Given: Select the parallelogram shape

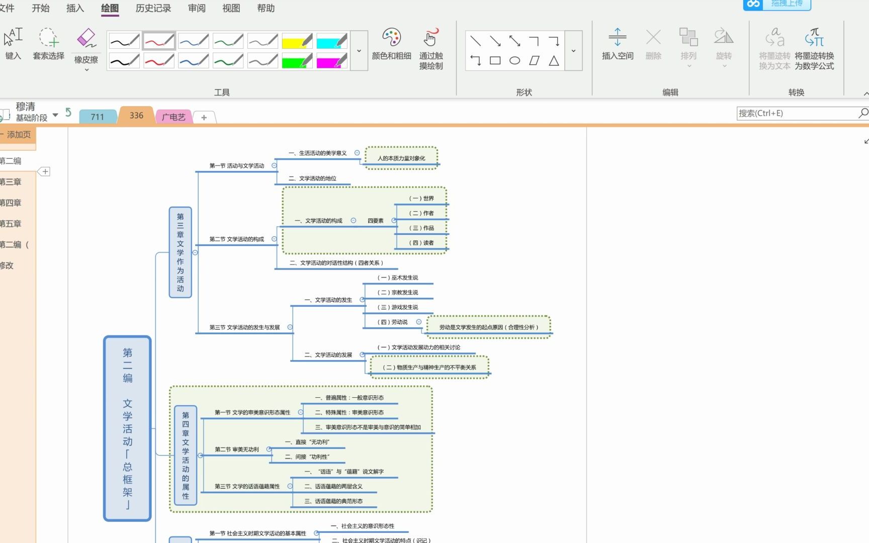Looking at the screenshot, I should [x=534, y=61].
